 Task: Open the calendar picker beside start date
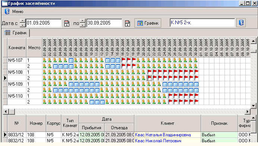(x=67, y=23)
